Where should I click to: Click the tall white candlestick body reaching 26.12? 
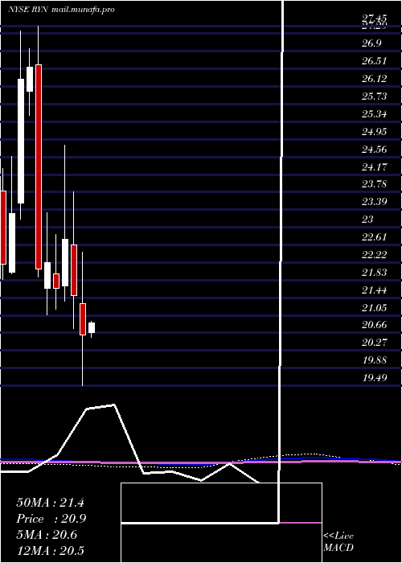[x=21, y=141]
